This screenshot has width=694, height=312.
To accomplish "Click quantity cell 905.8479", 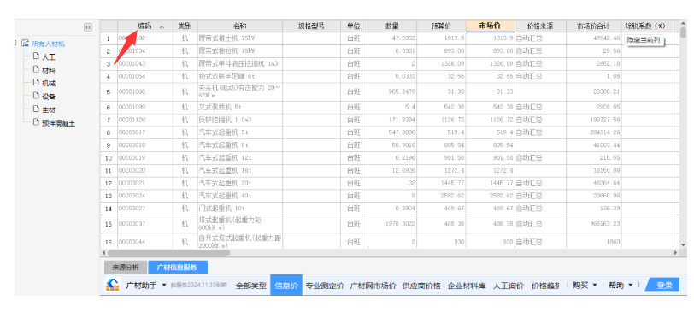I will [391, 91].
